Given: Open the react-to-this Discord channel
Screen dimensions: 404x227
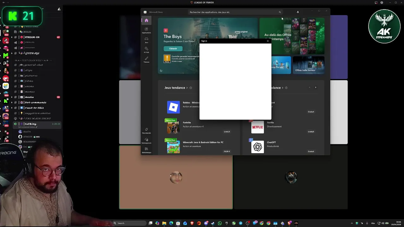Looking at the screenshot, I should click(x=37, y=108).
